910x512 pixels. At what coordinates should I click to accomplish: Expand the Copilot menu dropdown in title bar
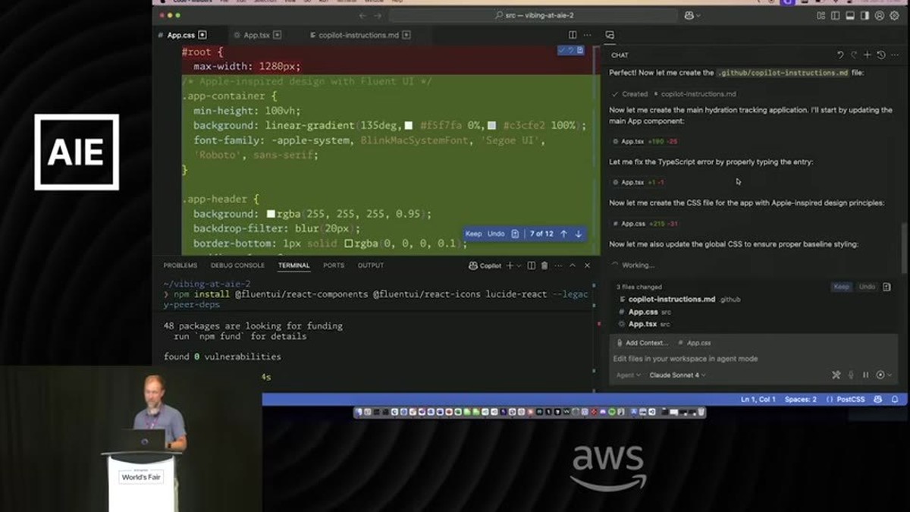click(x=692, y=15)
